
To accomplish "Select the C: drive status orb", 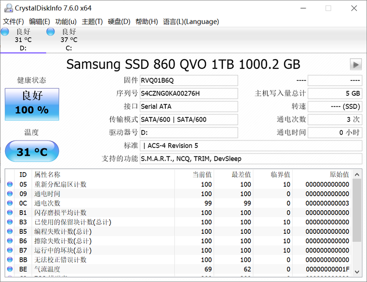I will (51, 32).
